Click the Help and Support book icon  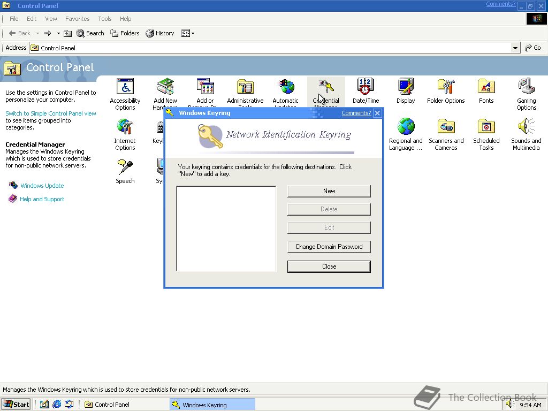[x=13, y=199]
